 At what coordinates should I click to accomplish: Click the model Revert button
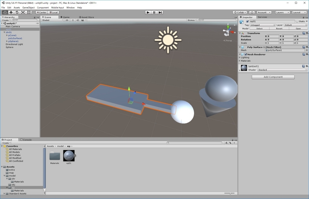pyautogui.click(x=279, y=29)
